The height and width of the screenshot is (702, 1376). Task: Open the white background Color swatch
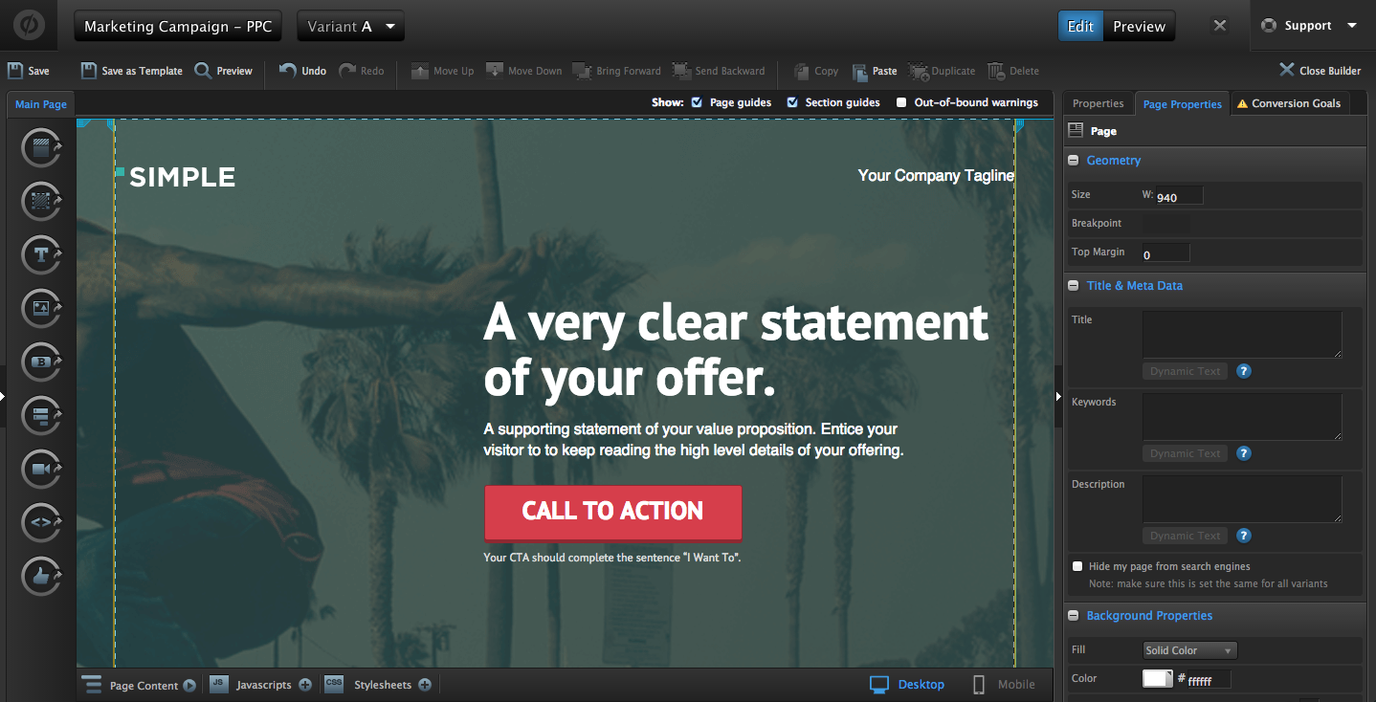coord(1158,678)
